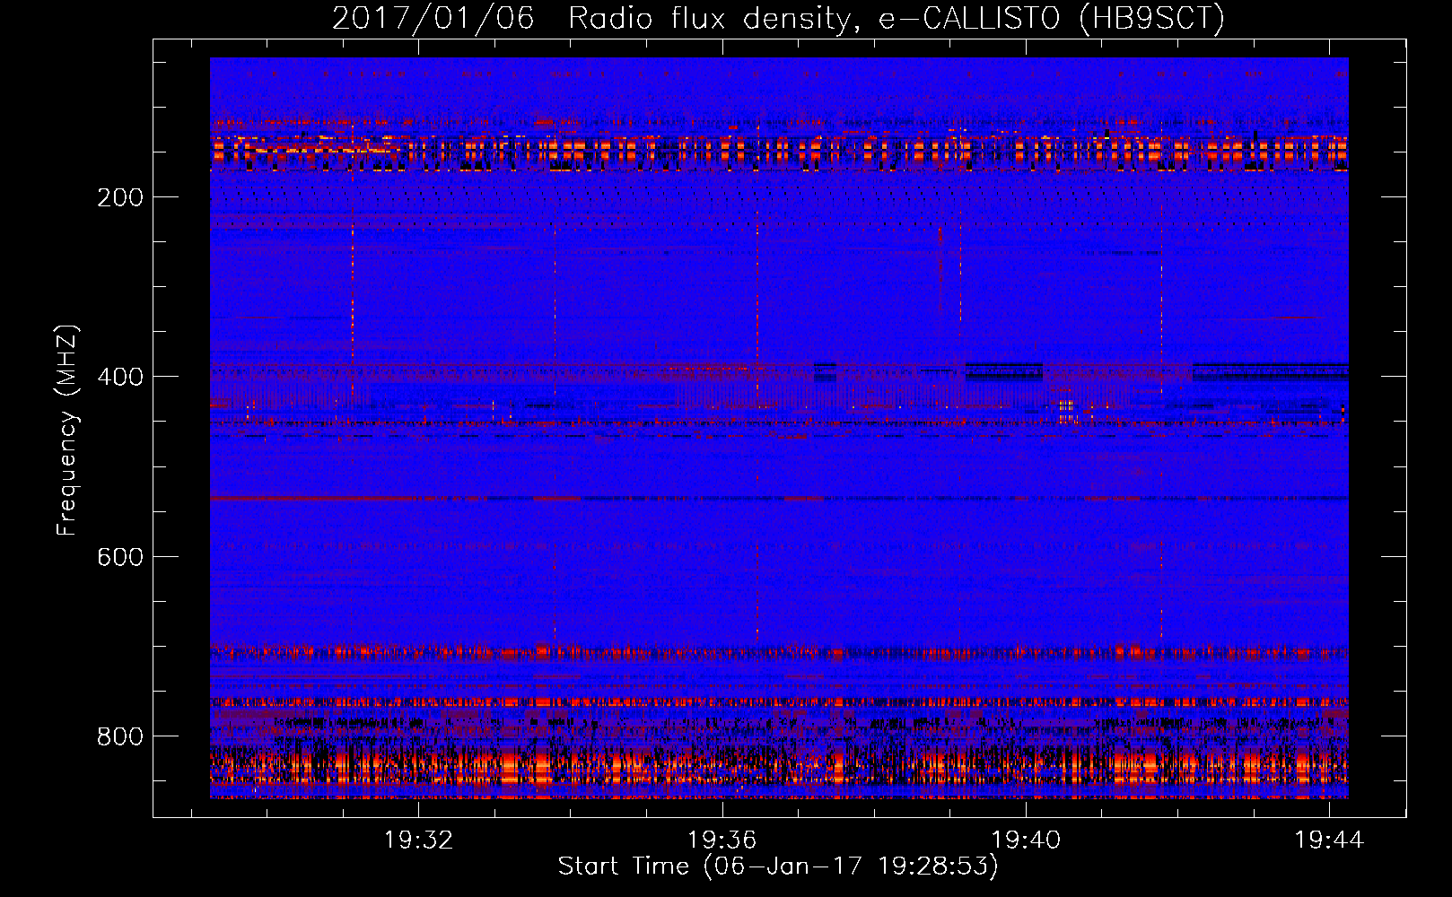Click the plot title 'Radio flux density, e-CALLISTO (HB9SCT)'
The height and width of the screenshot is (897, 1452).
coord(897,19)
